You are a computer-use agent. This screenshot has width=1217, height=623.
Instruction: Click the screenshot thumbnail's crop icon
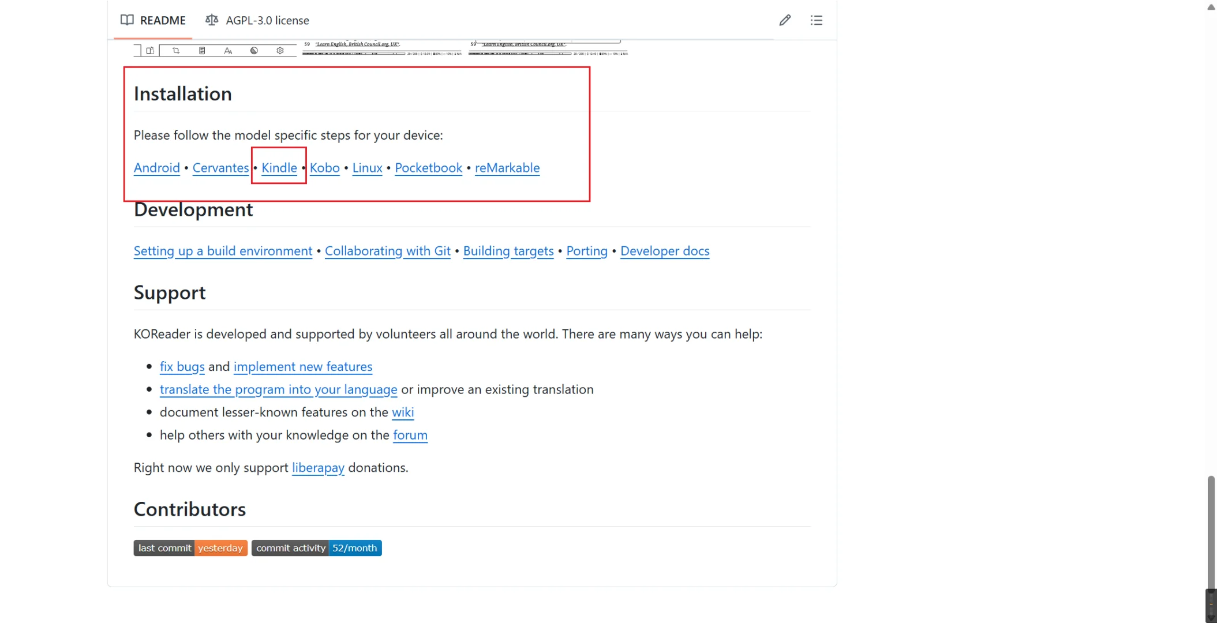click(x=176, y=51)
